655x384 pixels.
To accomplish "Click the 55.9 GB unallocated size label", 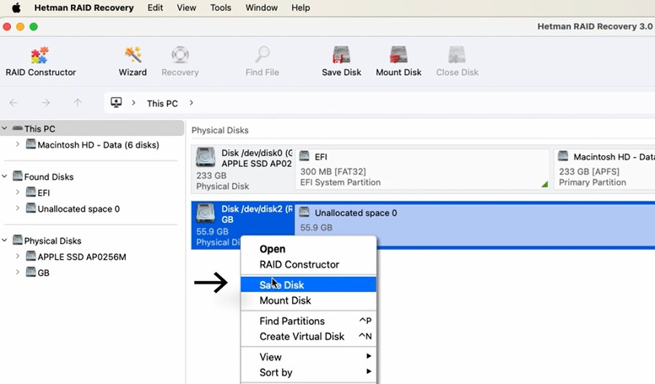I will point(317,228).
